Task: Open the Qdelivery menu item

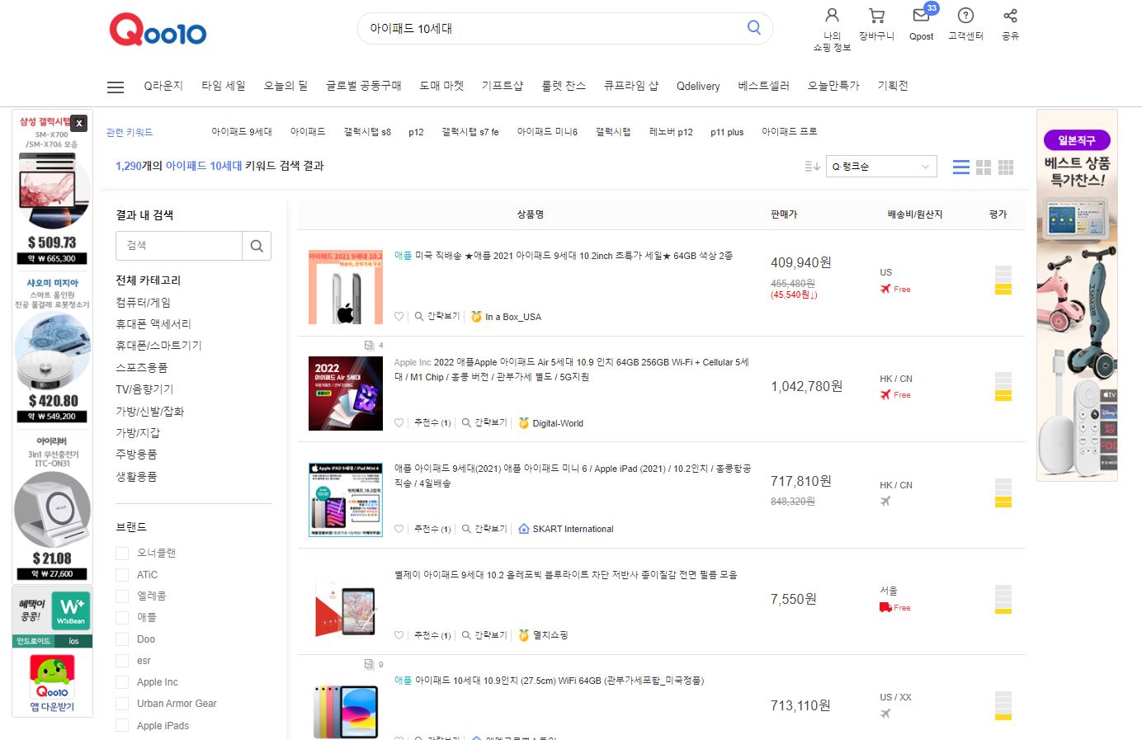Action: pyautogui.click(x=698, y=86)
